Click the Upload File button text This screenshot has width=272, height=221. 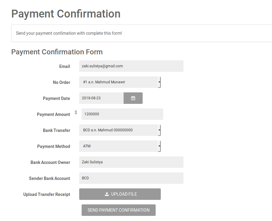(x=124, y=194)
